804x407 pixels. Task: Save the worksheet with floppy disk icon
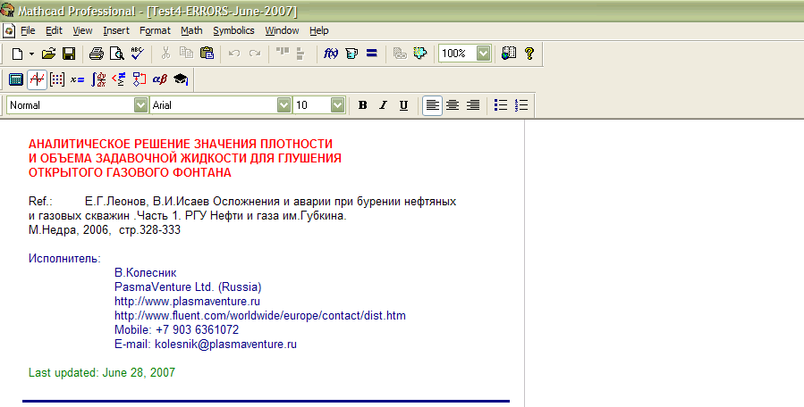(x=69, y=54)
